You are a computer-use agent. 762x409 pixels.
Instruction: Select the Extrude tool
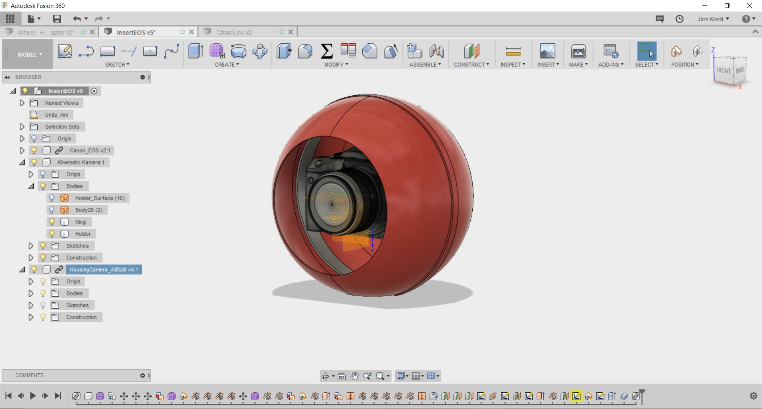pos(196,51)
